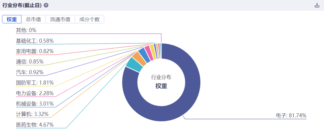
Task: Click the 电子: 81.74% label
Action: click(291, 115)
